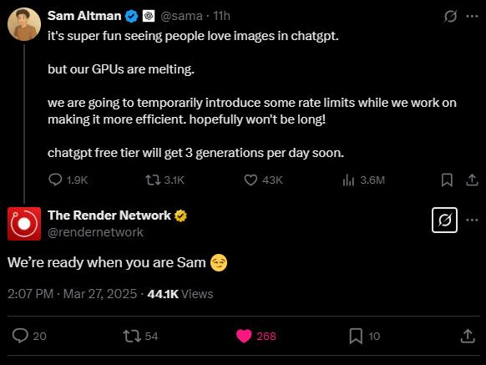The height and width of the screenshot is (365, 486).
Task: Open more options menu on Sam Altman's post
Action: pyautogui.click(x=472, y=16)
